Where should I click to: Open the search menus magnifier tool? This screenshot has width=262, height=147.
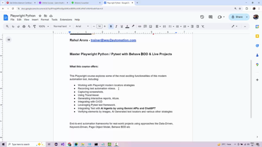point(7,26)
